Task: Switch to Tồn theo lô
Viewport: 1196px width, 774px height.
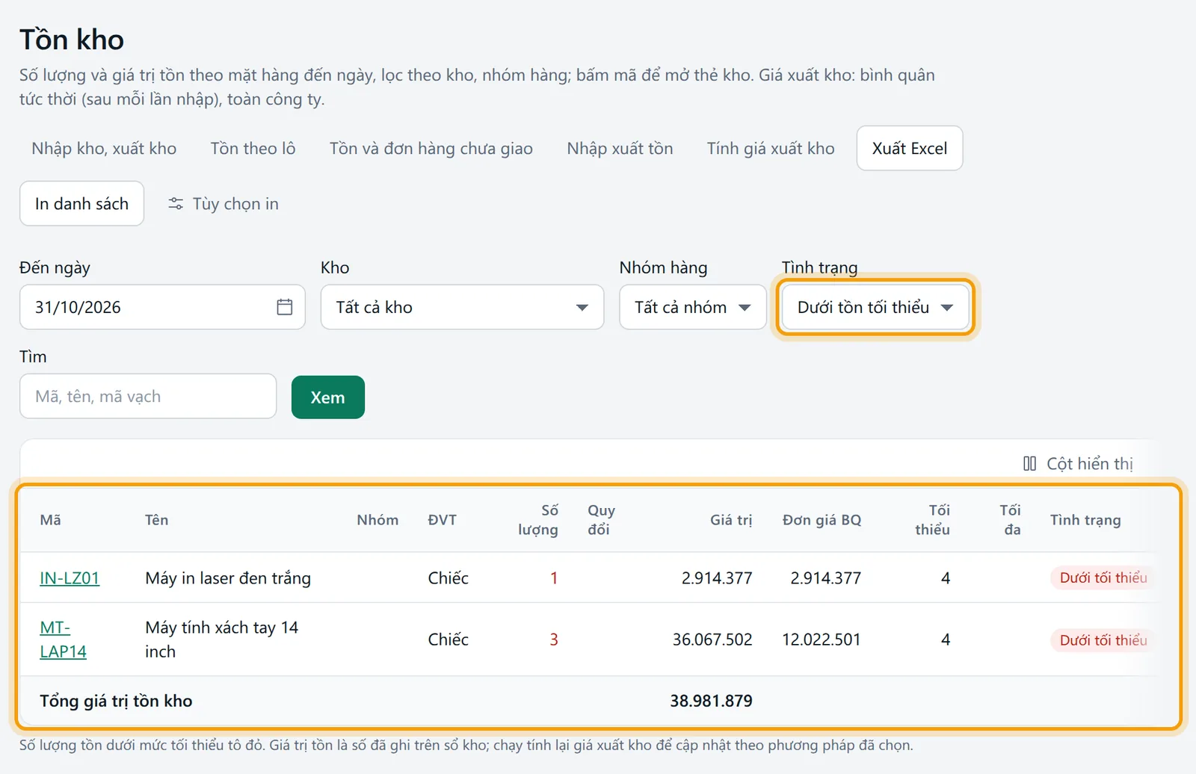Action: pos(253,149)
